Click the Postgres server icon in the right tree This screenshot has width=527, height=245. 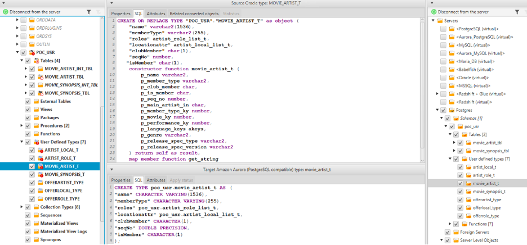click(452, 110)
